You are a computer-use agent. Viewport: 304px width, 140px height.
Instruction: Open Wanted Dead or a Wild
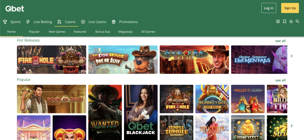(105, 112)
